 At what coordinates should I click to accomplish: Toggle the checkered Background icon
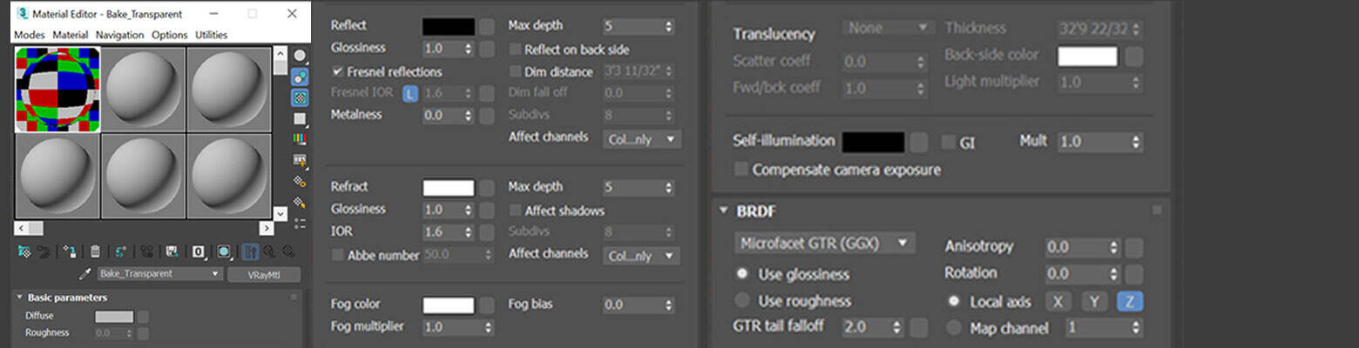click(x=300, y=97)
